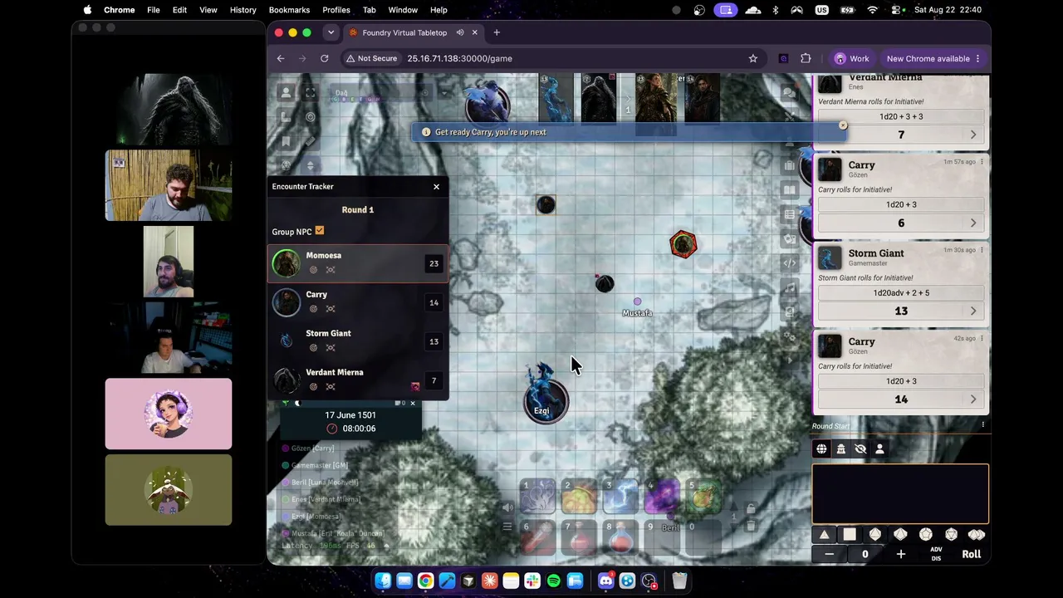The width and height of the screenshot is (1063, 598).
Task: Use macro hotbar slot 1
Action: (x=537, y=497)
